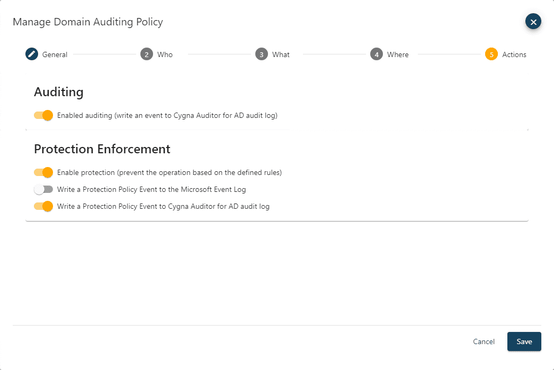The width and height of the screenshot is (554, 370).
Task: Turn off the Enable protection switch
Action: (43, 172)
